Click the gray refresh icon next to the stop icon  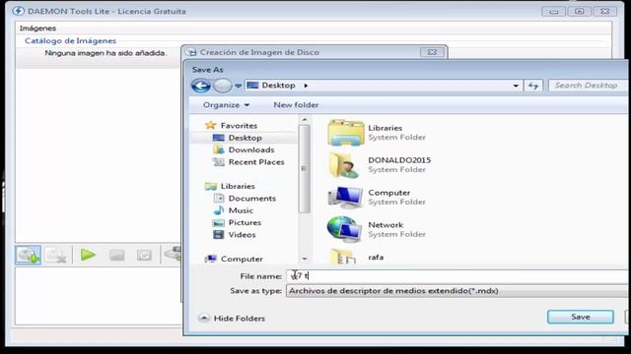click(144, 255)
